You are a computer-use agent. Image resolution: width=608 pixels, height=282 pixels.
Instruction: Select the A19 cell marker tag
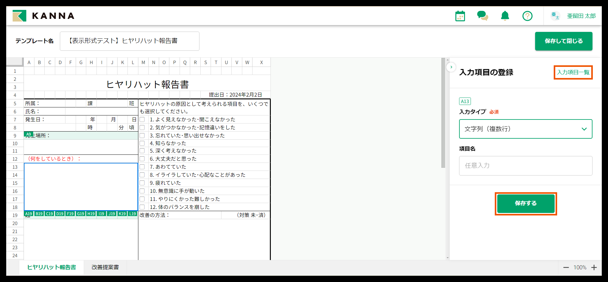coord(29,214)
